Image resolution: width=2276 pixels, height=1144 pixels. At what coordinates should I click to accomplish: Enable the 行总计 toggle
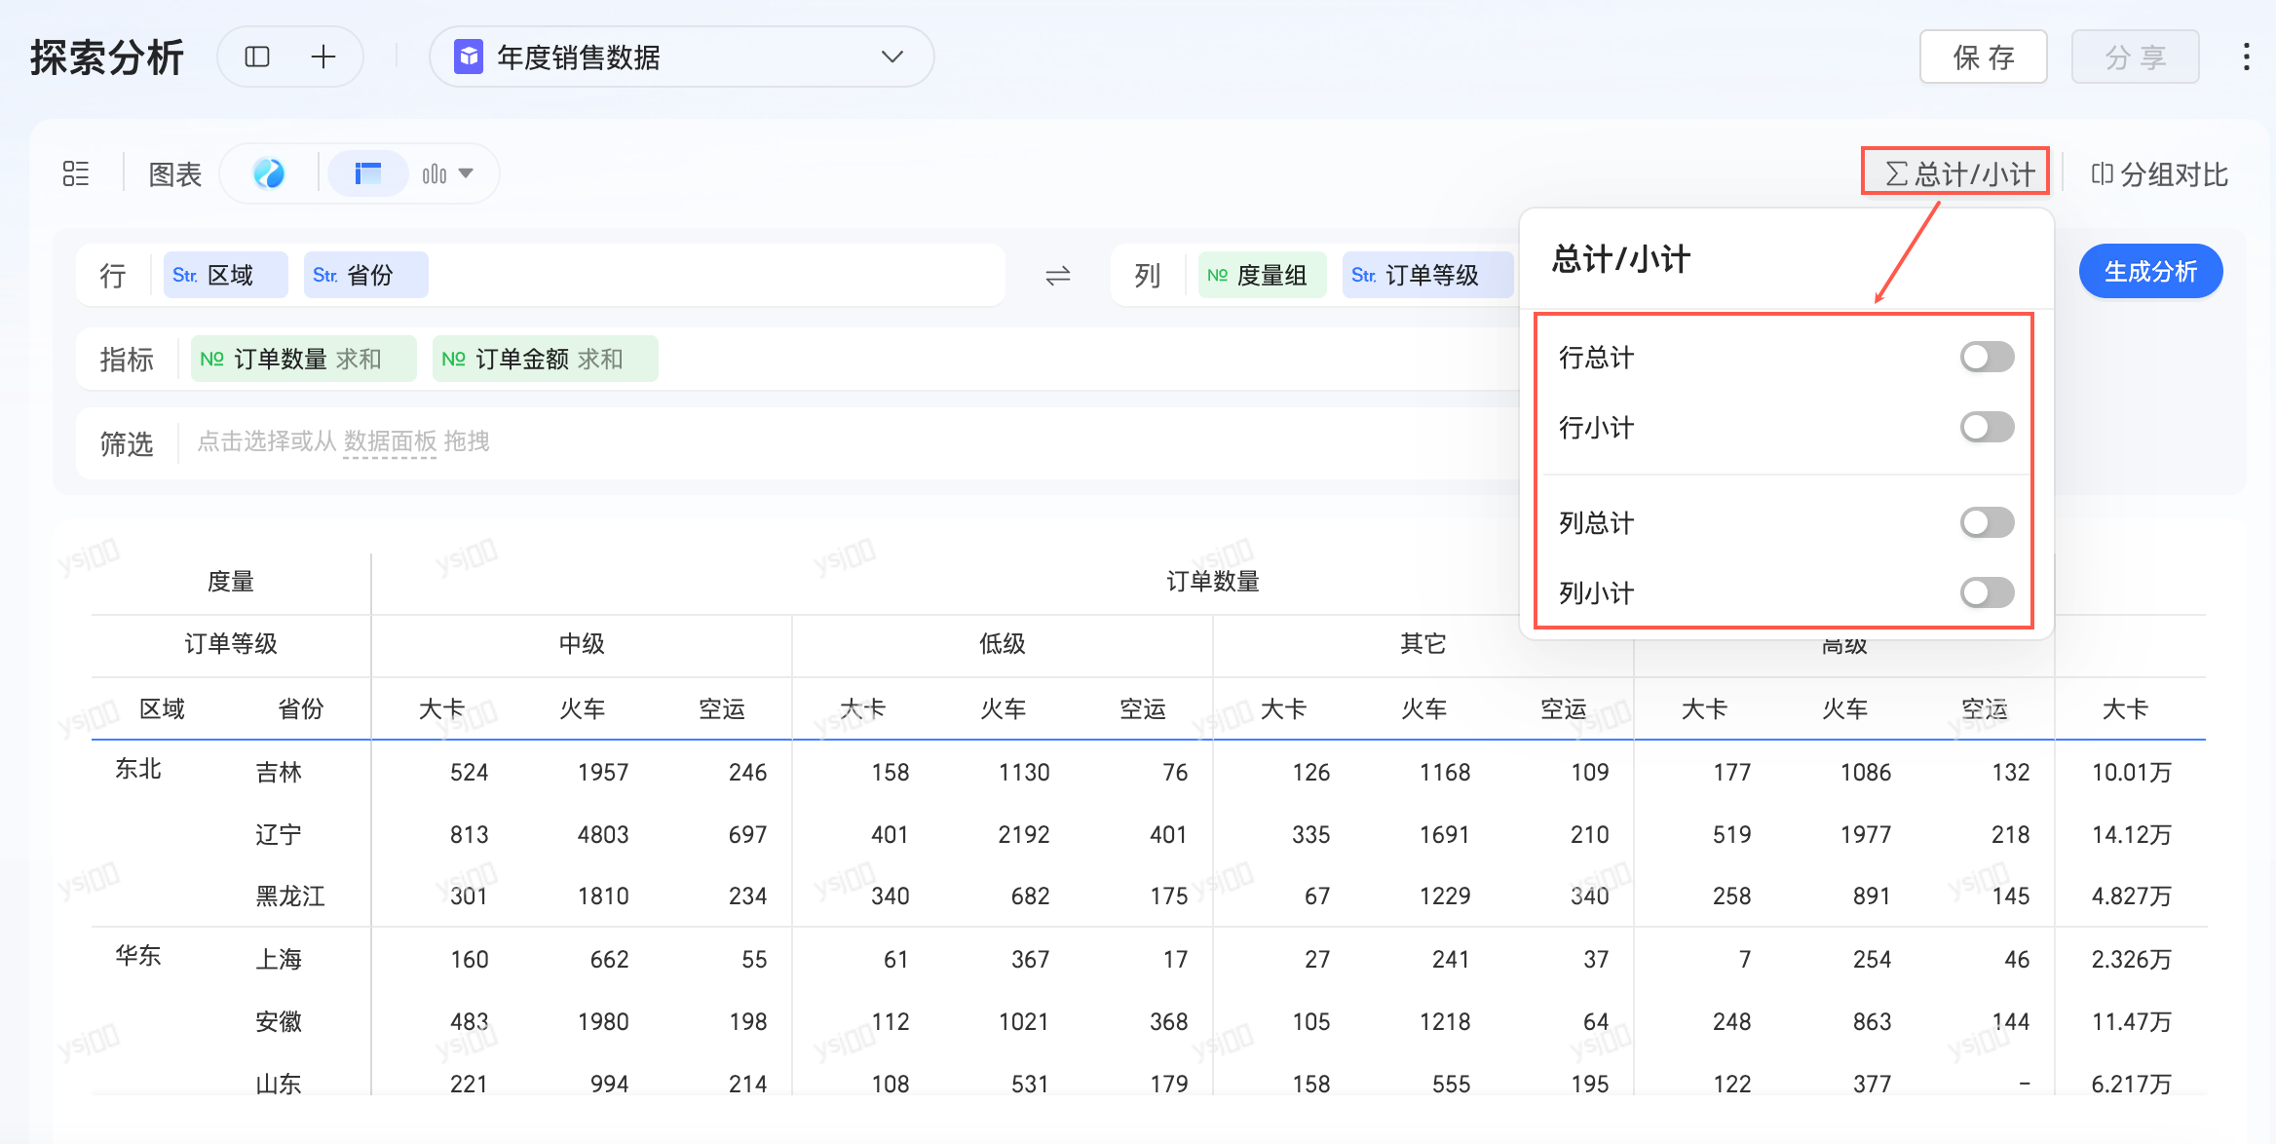tap(1987, 357)
